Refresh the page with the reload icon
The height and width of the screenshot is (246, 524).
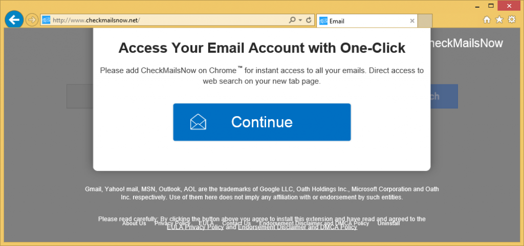pyautogui.click(x=309, y=20)
